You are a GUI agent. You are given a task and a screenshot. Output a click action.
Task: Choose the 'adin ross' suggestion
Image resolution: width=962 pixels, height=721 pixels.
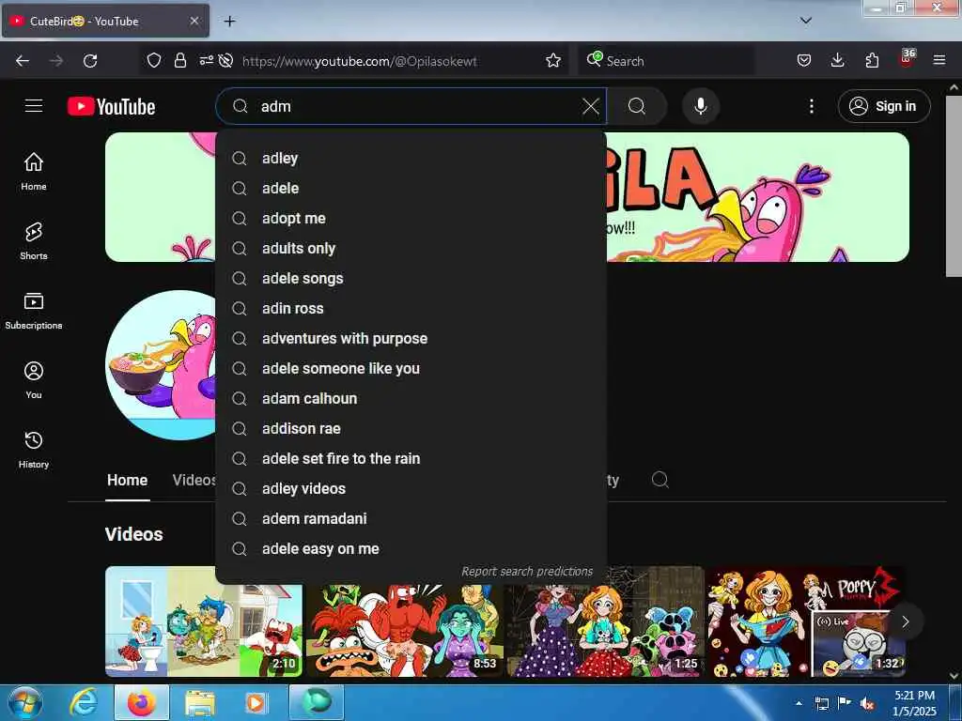coord(411,308)
